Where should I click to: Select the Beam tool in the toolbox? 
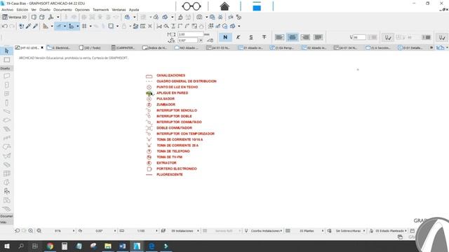[6, 112]
